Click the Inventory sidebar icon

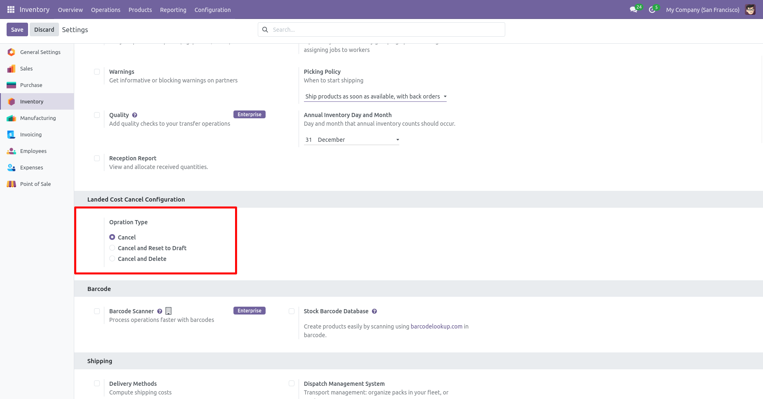11,101
